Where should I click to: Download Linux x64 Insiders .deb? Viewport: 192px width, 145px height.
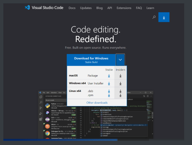120,91
